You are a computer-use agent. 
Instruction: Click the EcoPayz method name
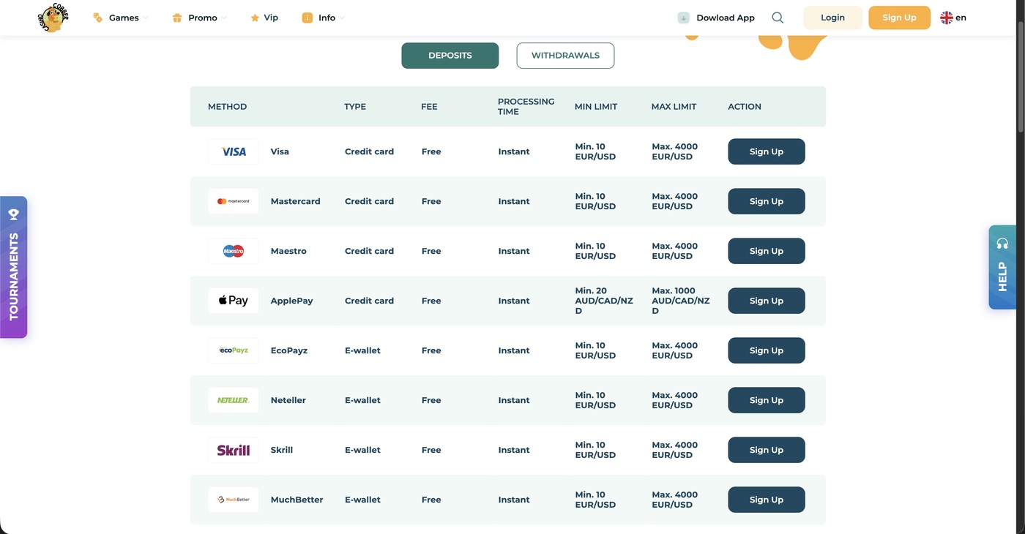289,350
